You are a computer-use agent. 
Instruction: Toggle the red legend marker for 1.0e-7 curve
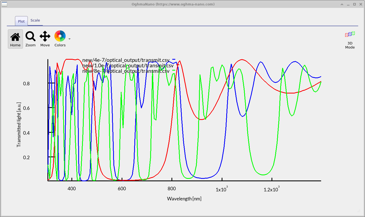point(177,65)
